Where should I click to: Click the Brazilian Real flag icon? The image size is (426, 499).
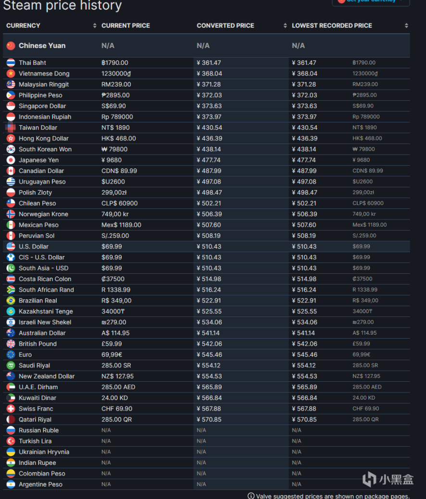coord(11,301)
